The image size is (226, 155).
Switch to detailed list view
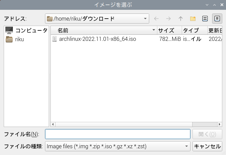pos(217,19)
